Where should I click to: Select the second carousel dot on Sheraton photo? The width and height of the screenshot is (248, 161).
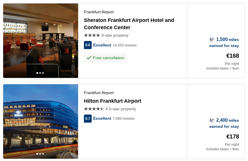pyautogui.click(x=40, y=73)
